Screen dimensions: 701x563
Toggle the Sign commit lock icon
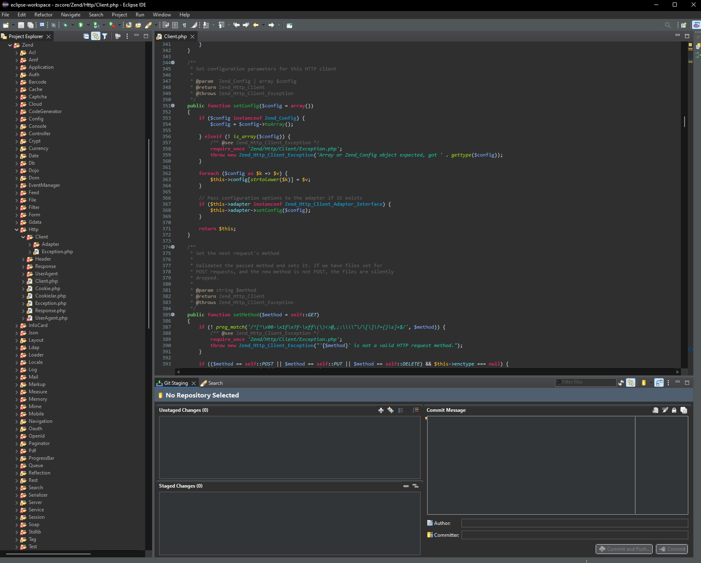674,410
